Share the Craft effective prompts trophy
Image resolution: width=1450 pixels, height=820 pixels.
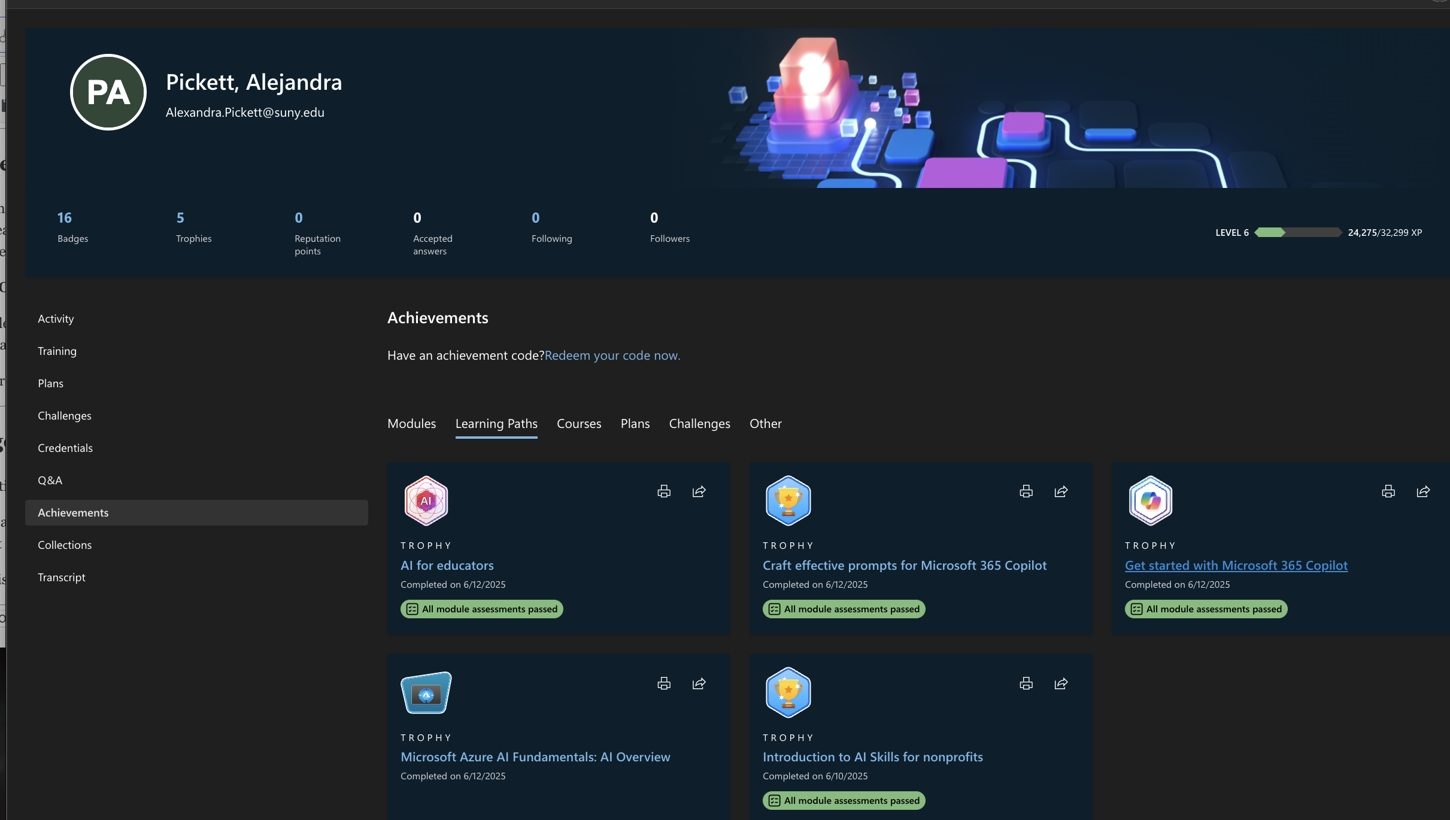click(x=1061, y=491)
